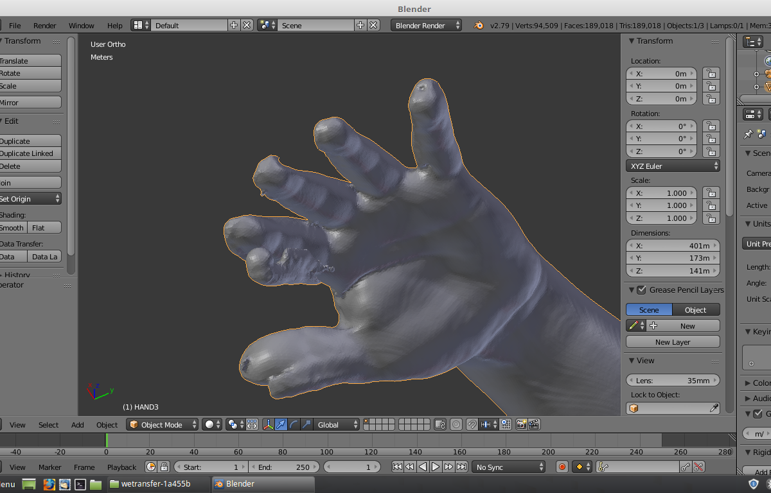Enable the Grease Pencil Layers checkbox
771x493 pixels.
(x=641, y=290)
